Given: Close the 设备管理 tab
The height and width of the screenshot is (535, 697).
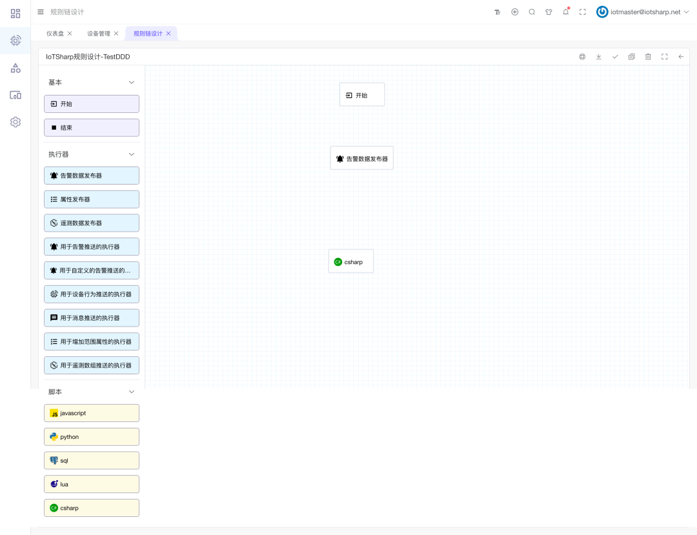Looking at the screenshot, I should (x=116, y=34).
